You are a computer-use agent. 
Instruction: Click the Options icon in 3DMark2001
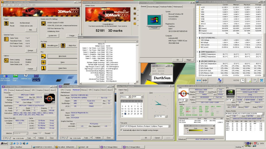point(6,60)
